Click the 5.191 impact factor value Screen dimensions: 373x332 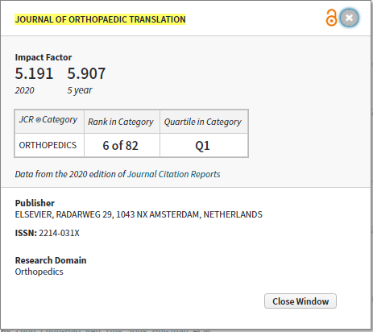34,73
